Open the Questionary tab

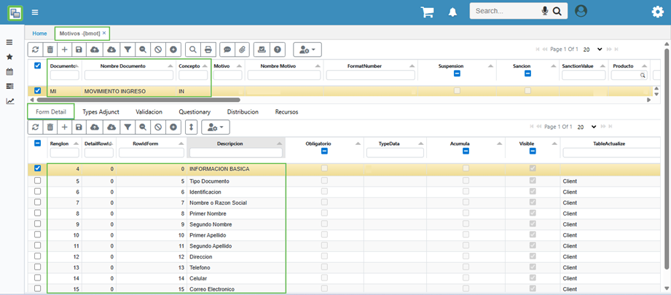[x=195, y=112]
